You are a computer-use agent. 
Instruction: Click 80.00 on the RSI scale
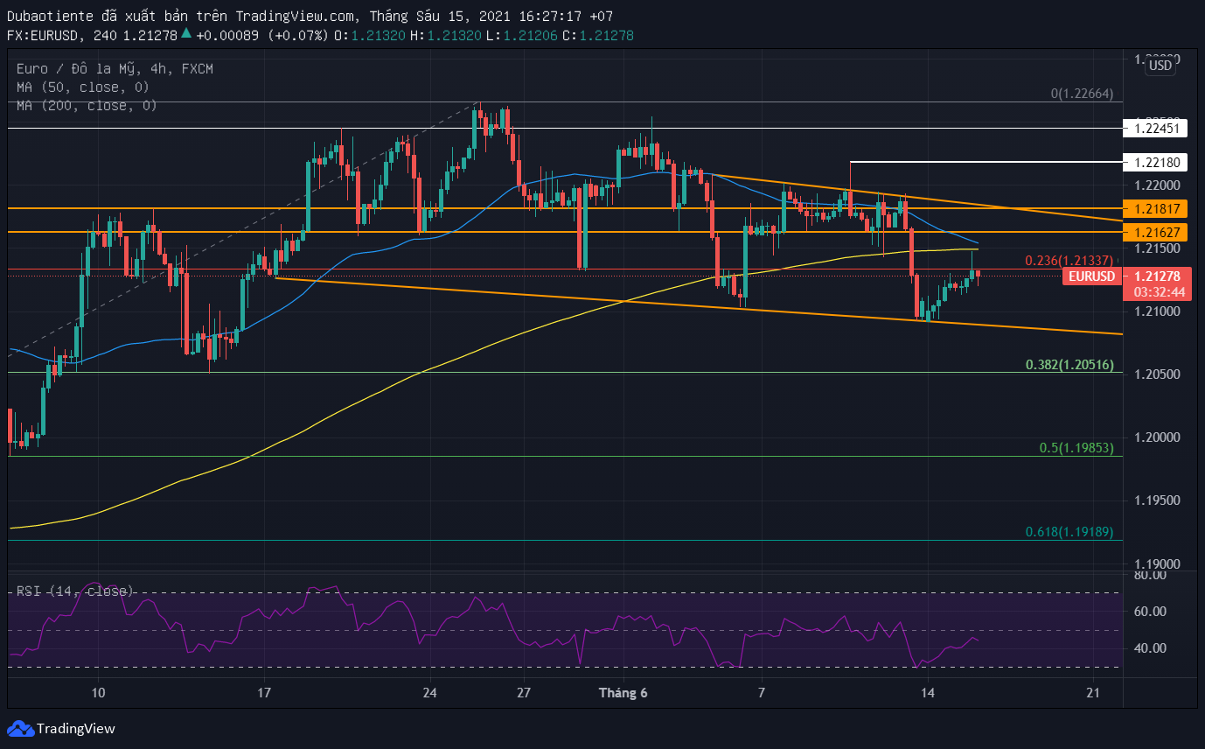pos(1149,575)
